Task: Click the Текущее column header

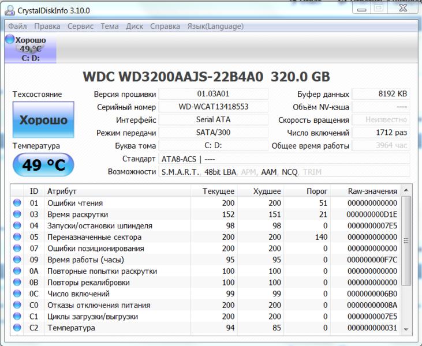Action: (214, 191)
